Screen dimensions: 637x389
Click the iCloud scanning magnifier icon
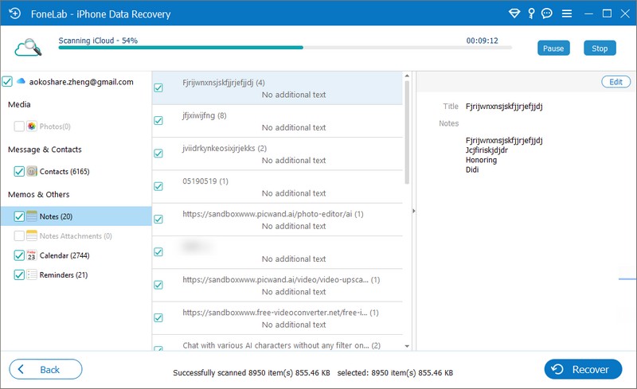tap(28, 48)
